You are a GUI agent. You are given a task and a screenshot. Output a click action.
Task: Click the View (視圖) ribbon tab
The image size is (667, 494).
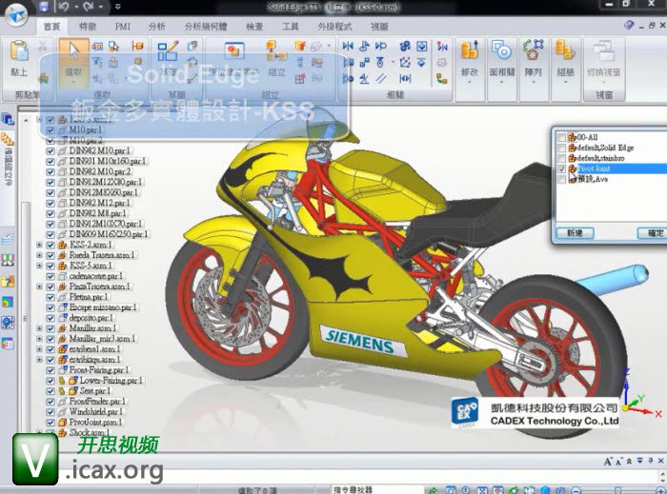pos(379,27)
